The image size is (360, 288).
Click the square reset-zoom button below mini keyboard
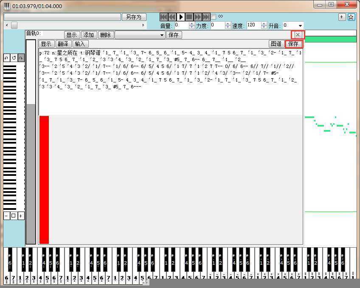pyautogui.click(x=14, y=216)
